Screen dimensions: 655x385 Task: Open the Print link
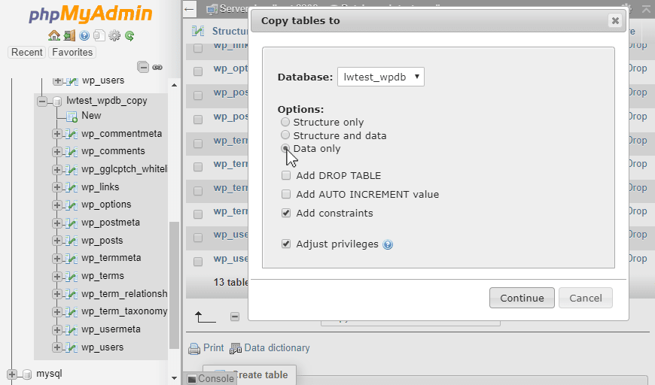click(214, 348)
